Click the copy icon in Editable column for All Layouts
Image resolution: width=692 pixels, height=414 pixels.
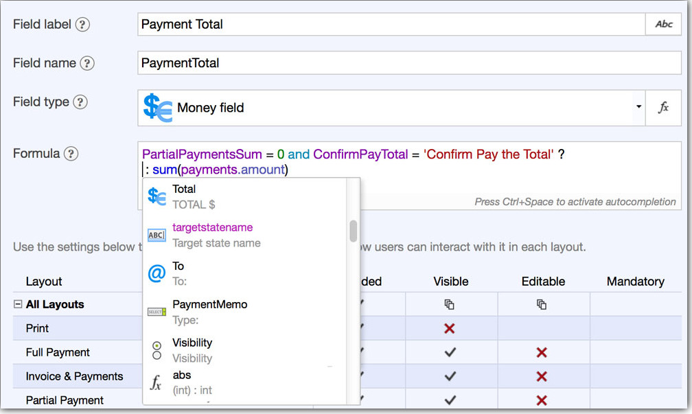pos(542,304)
